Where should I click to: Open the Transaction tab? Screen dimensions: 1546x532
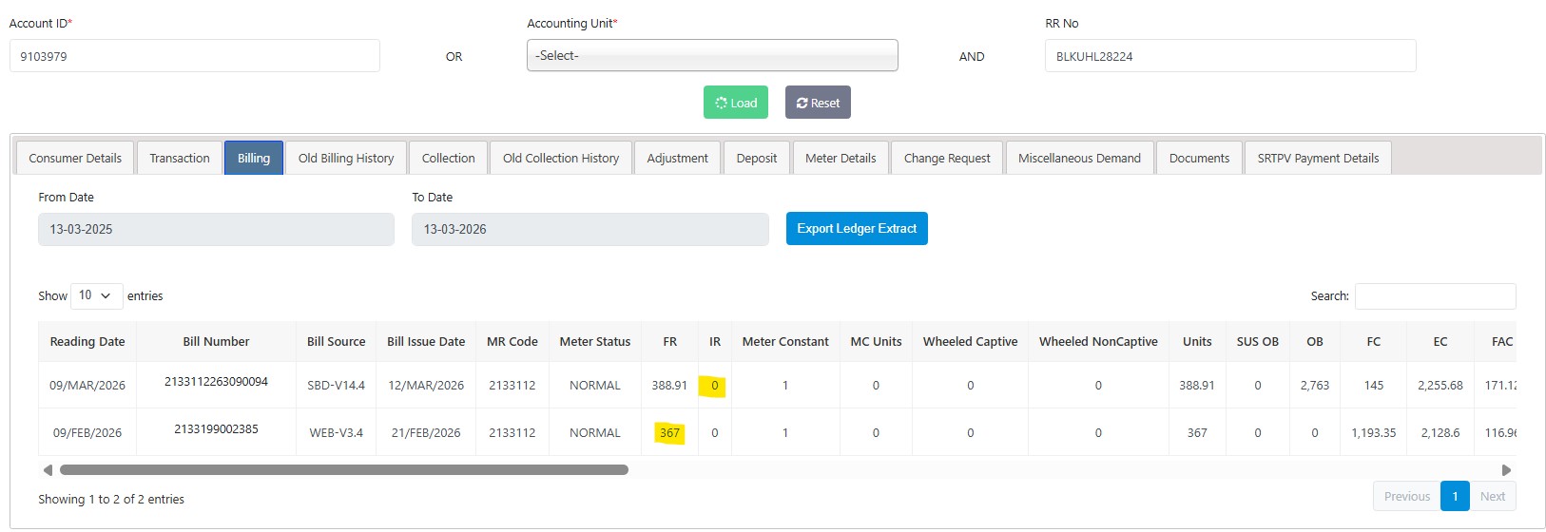(179, 158)
